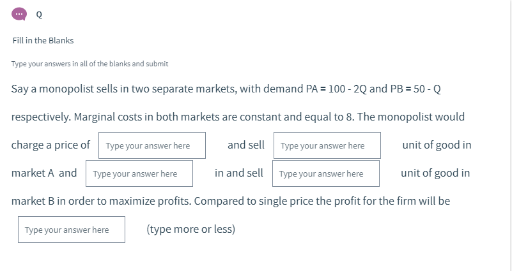
Task: Click the 'in and sell' text
Action: pos(239,173)
